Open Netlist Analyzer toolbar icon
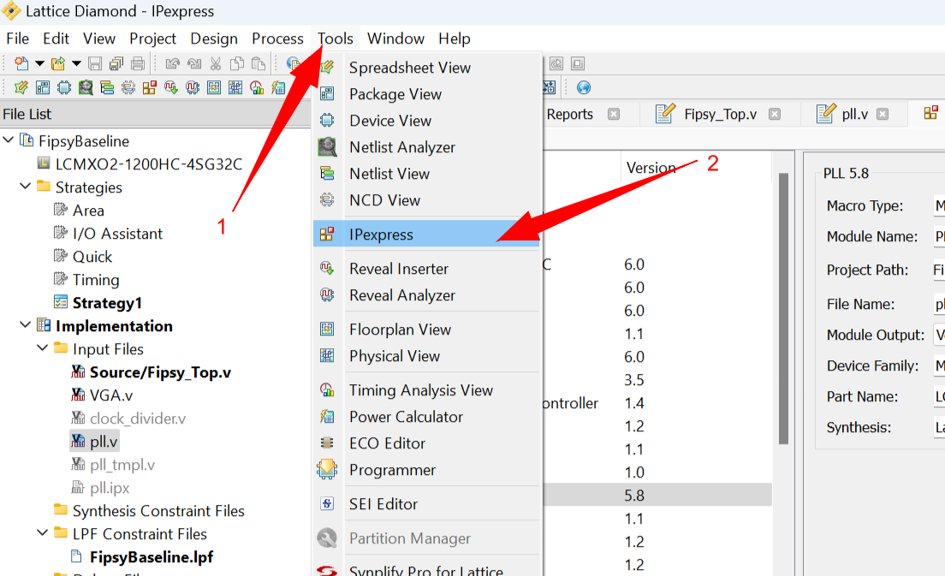The height and width of the screenshot is (576, 945). tap(86, 88)
